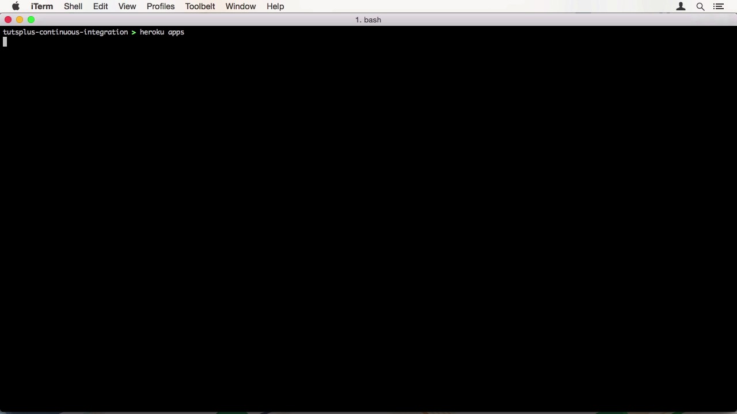This screenshot has width=737, height=414.
Task: Open the Apple menu
Action: (x=16, y=6)
